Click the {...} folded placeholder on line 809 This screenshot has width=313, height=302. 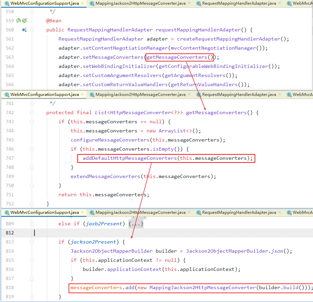tap(136, 224)
